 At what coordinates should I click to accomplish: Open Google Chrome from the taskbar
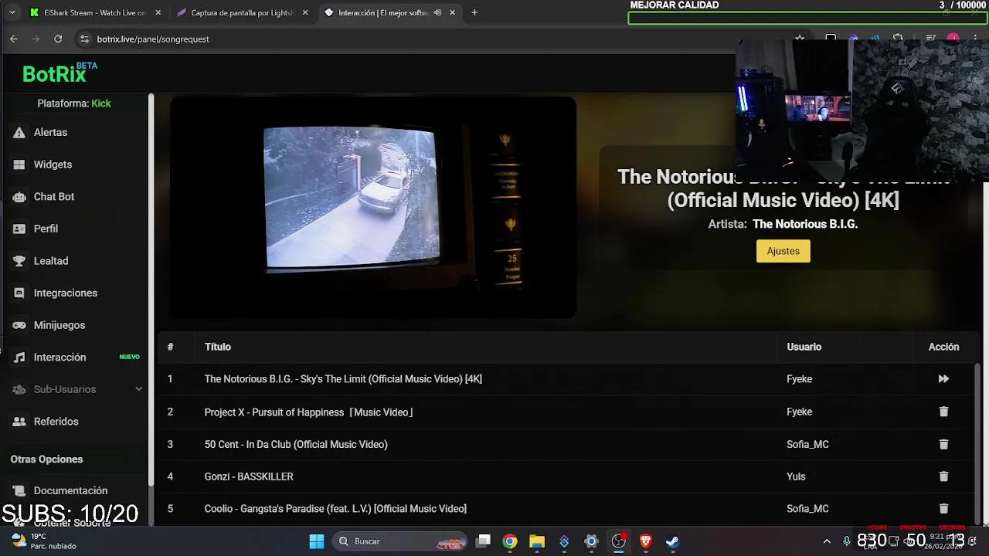(x=510, y=541)
